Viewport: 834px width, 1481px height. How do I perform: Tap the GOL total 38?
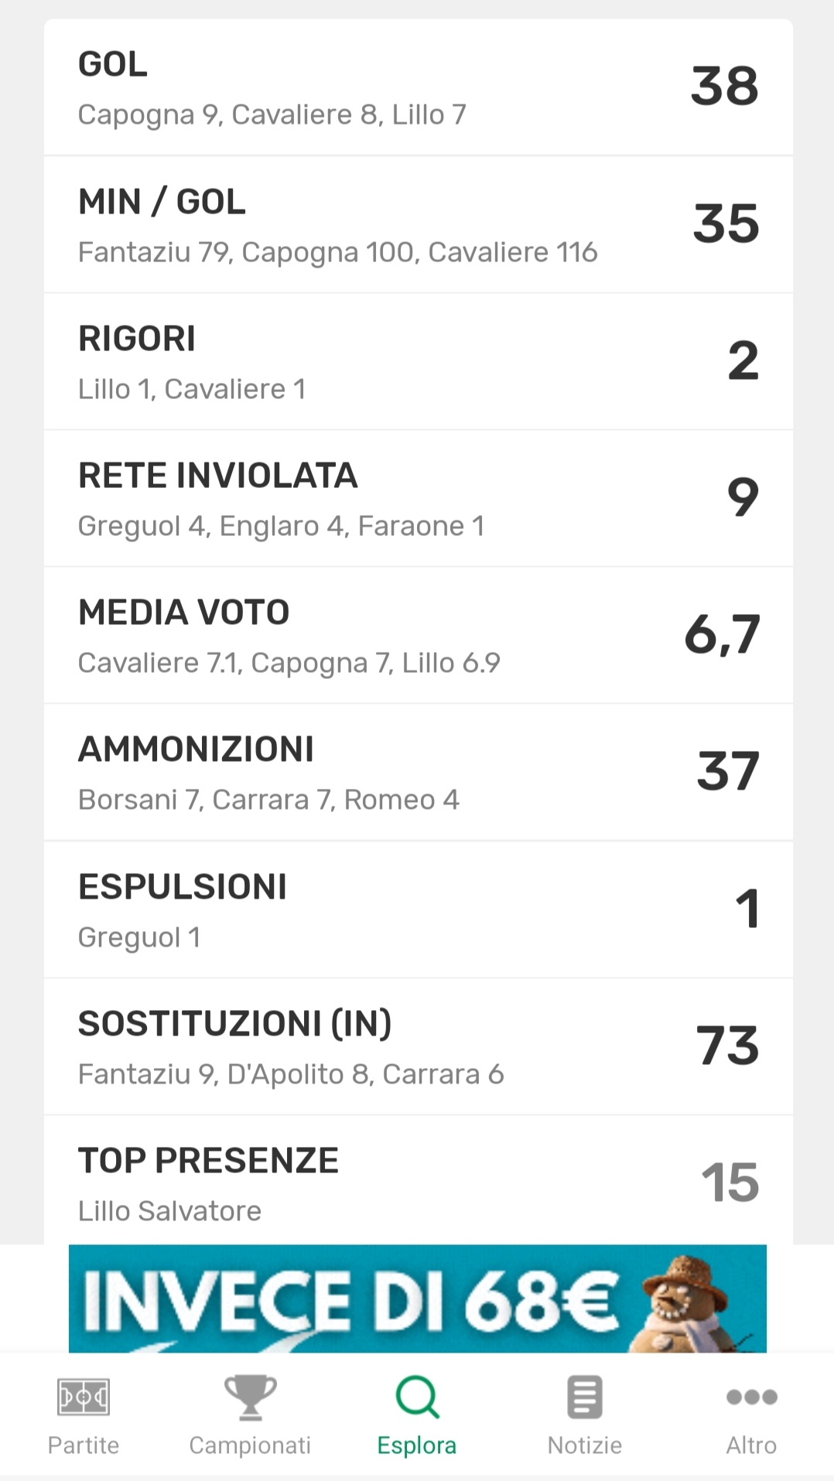coord(724,86)
